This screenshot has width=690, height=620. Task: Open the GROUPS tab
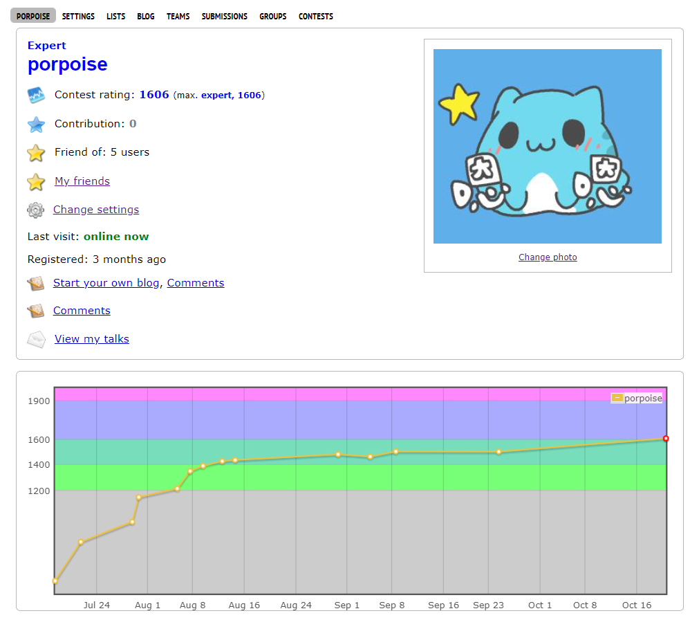click(x=273, y=17)
